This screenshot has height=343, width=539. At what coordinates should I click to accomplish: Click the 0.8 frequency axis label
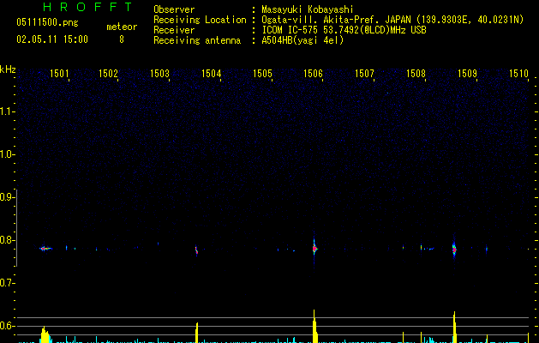tap(7, 240)
